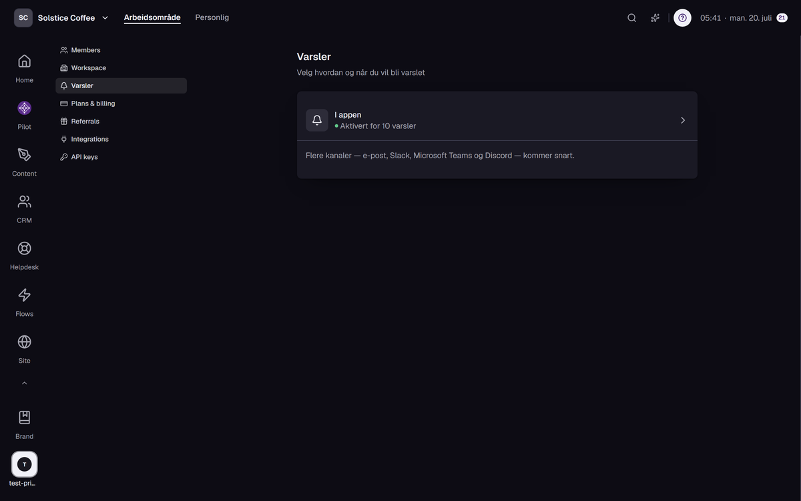
Task: Open the CRM people icon
Action: (x=24, y=202)
